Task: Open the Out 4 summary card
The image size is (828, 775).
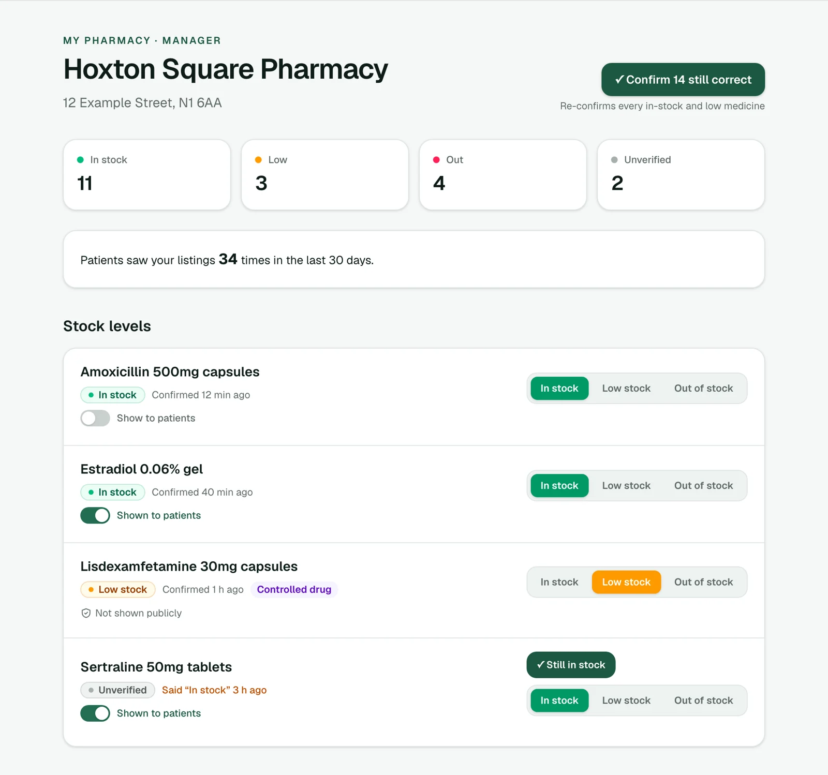Action: (x=503, y=175)
